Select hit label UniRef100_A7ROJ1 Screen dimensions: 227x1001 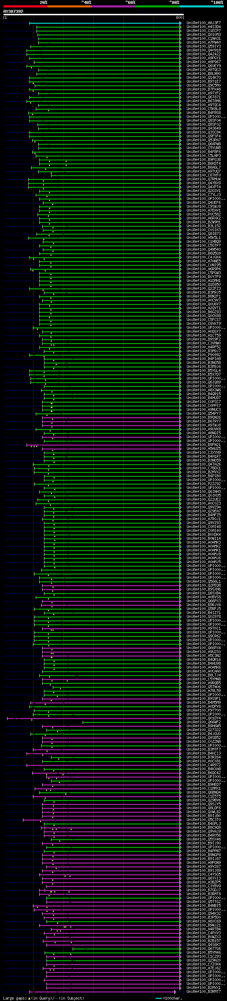click(204, 519)
